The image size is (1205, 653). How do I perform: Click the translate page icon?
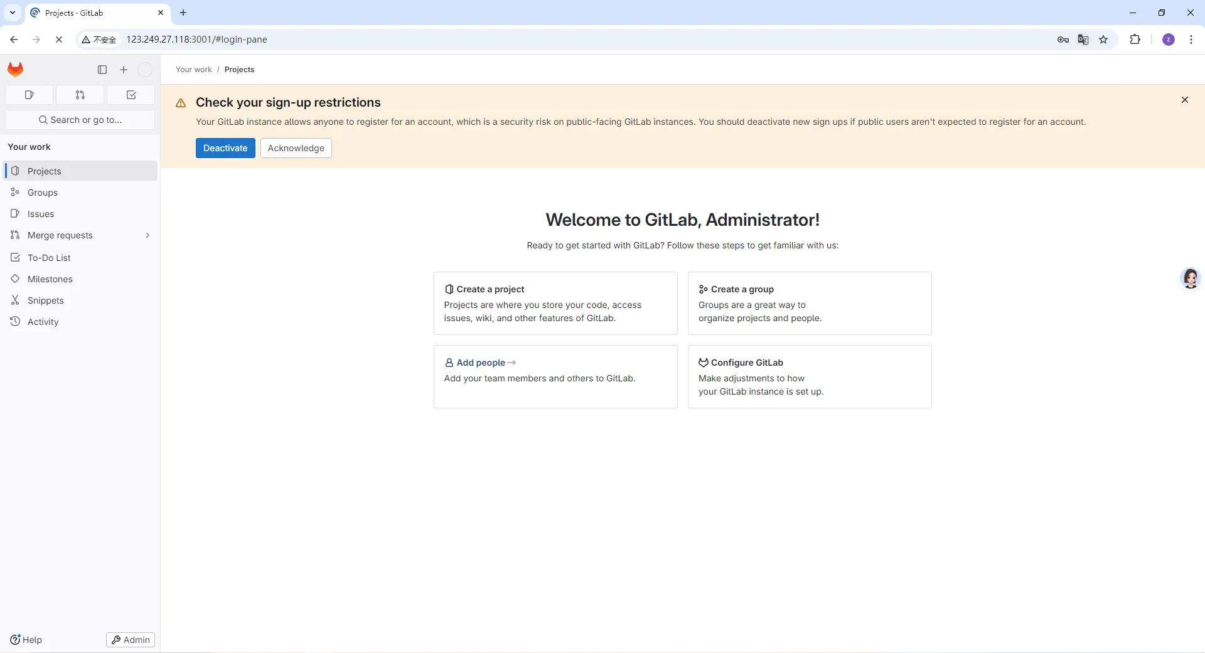tap(1083, 40)
